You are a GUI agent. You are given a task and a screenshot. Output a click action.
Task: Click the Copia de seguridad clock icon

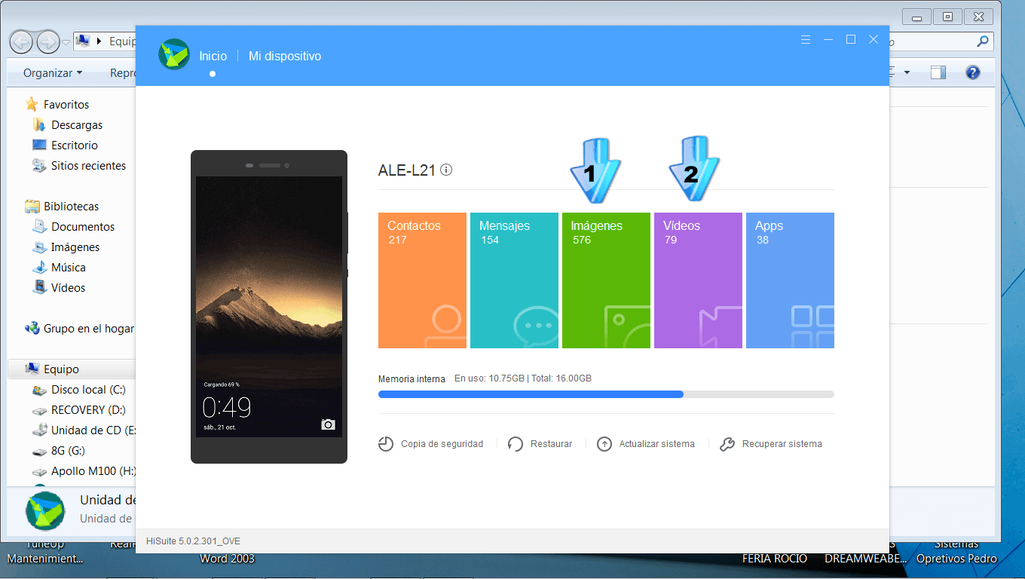tap(386, 444)
